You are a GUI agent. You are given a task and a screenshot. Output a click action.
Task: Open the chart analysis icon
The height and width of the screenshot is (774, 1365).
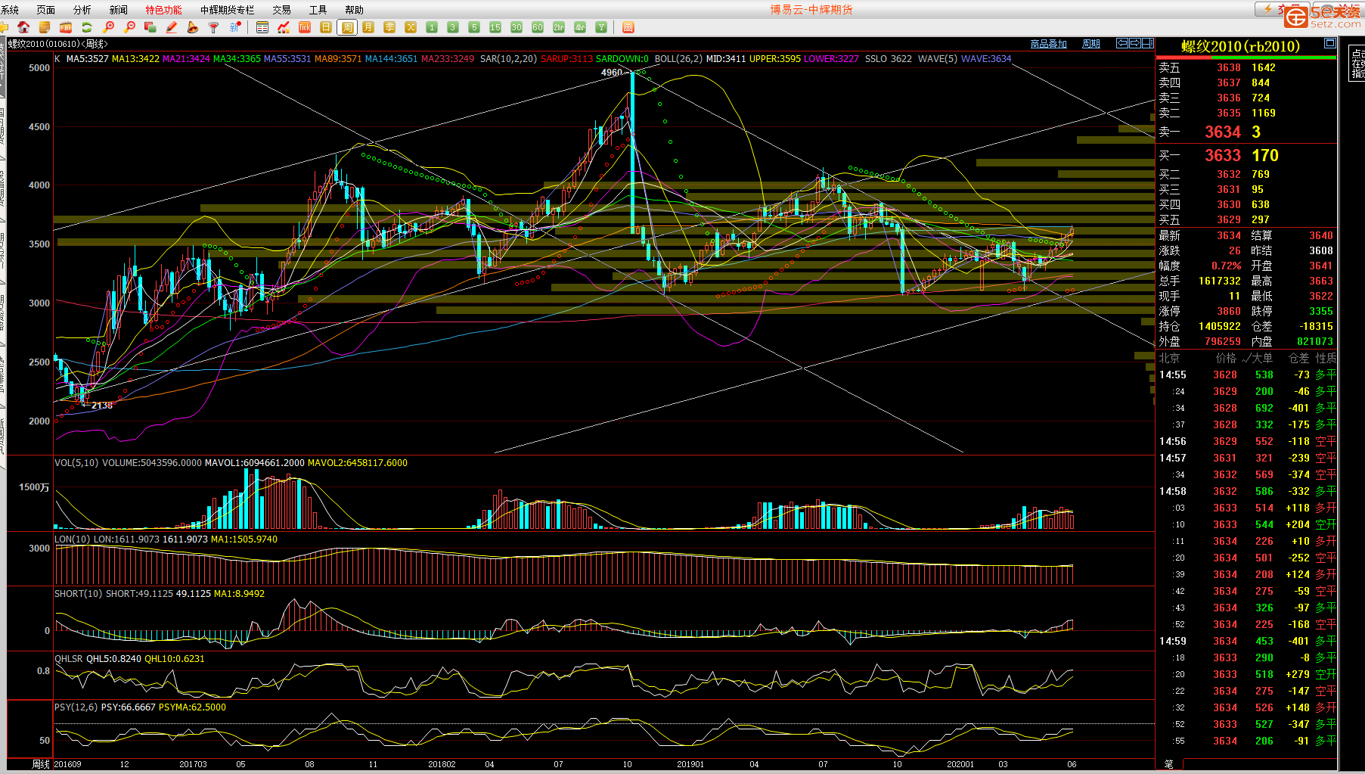[284, 27]
